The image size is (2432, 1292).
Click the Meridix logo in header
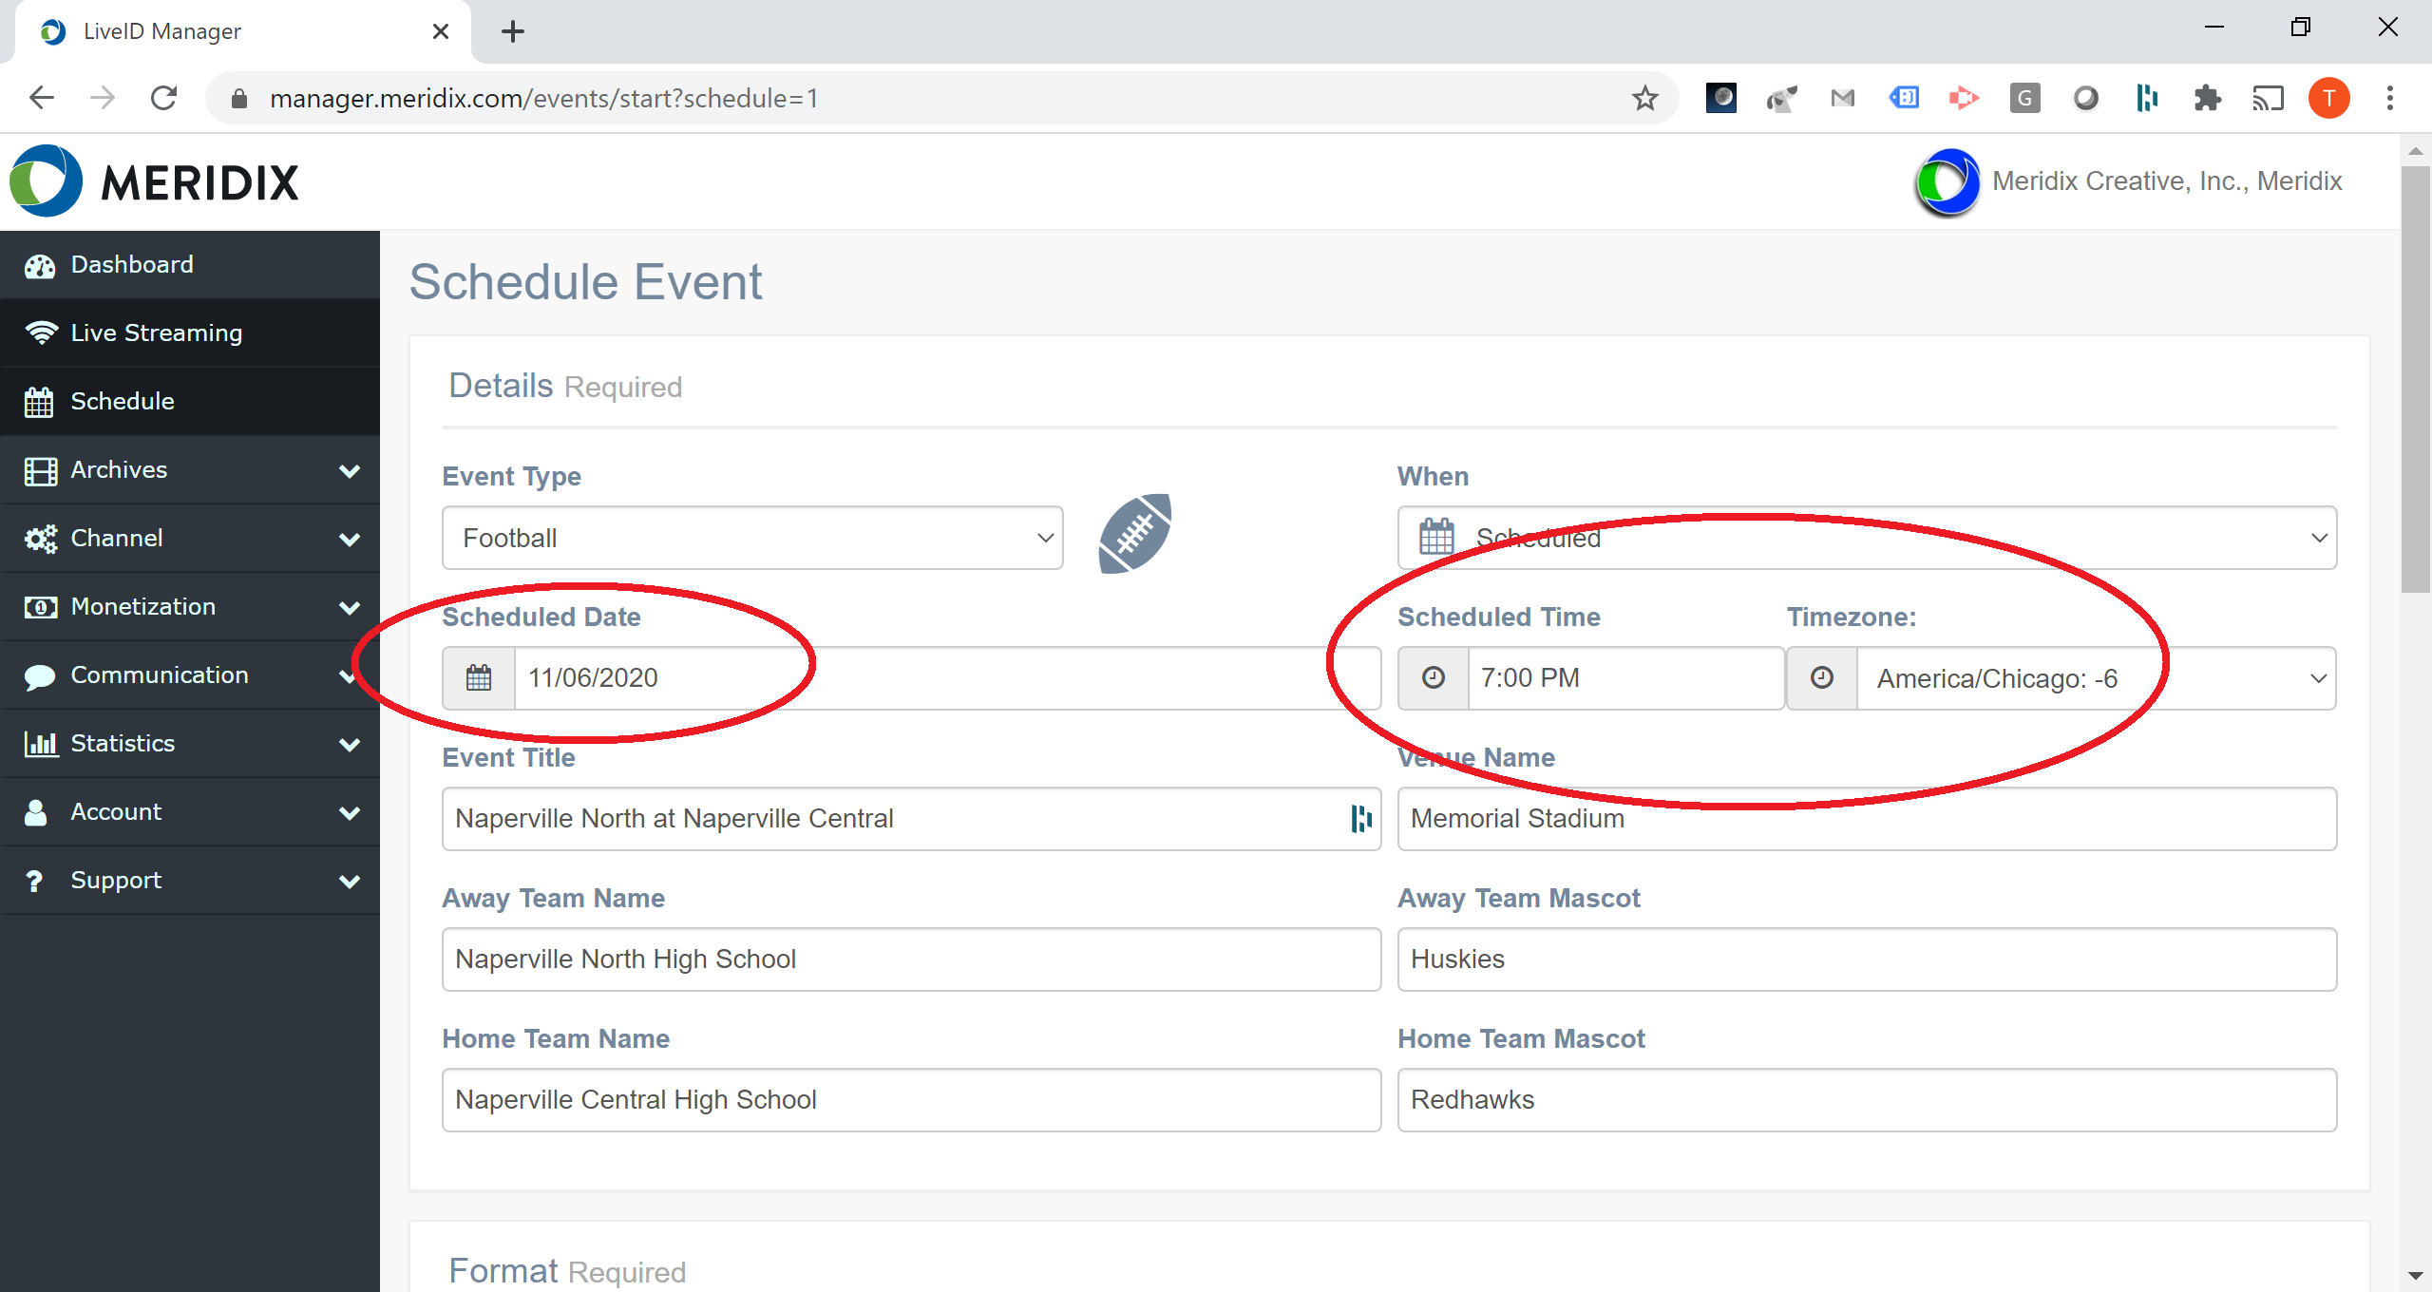154,181
